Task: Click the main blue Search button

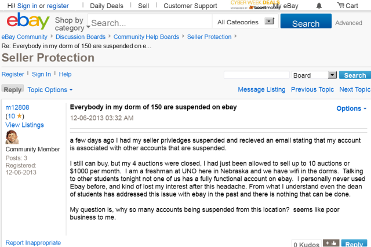Action: 305,23
